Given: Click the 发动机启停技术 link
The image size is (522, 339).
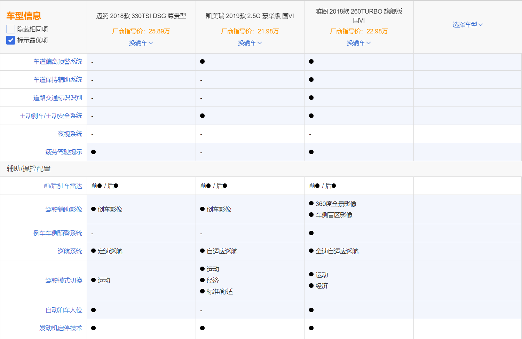Looking at the screenshot, I should point(61,328).
